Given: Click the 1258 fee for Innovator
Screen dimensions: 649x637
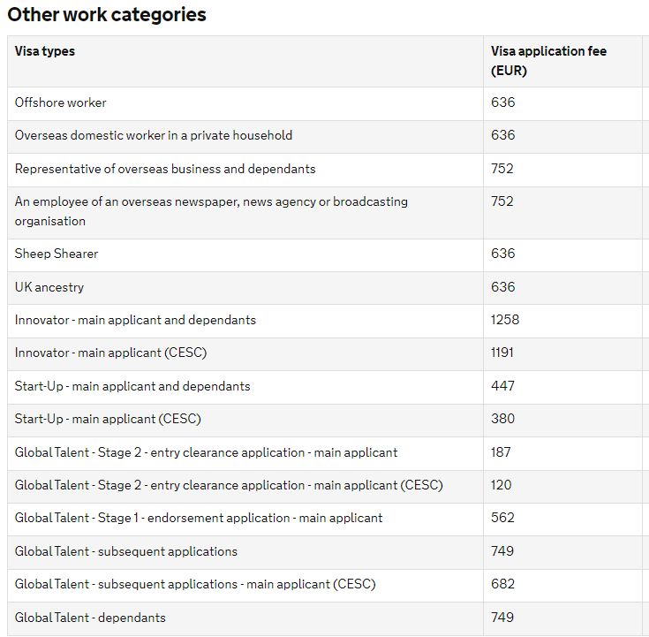Looking at the screenshot, I should [x=505, y=320].
